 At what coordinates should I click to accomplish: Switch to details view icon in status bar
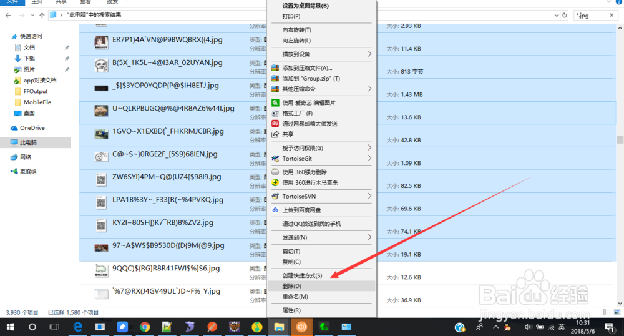click(607, 312)
